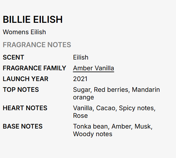Click the word Mandarin in top notes
Screen dimensions: 176x158
tap(146, 90)
